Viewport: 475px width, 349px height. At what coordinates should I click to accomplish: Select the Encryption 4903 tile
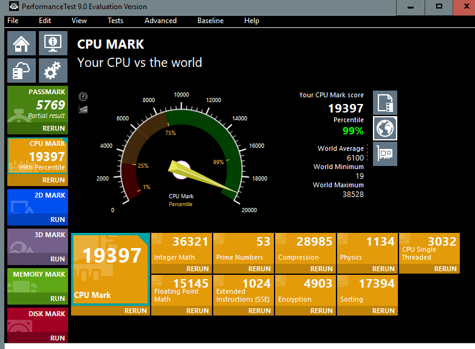tap(306, 290)
